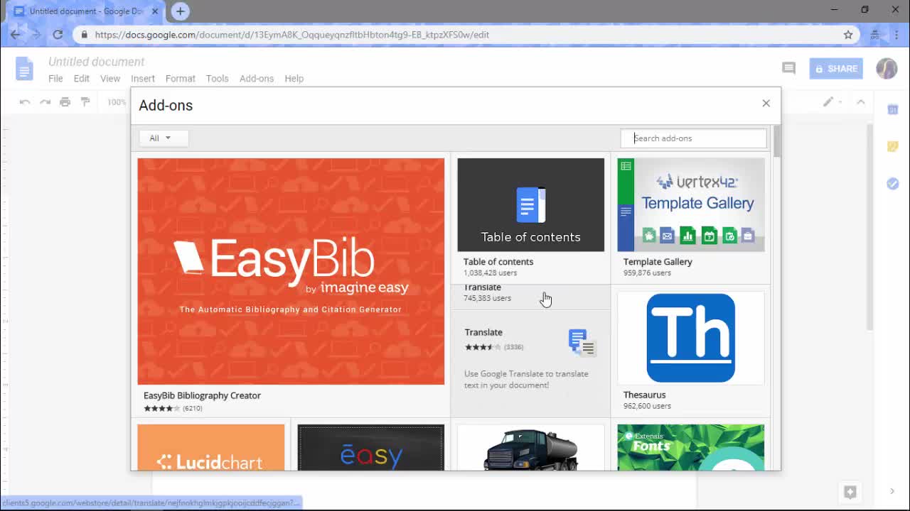This screenshot has width=910, height=511.
Task: Click the 'Thesaurus' title text
Action: pos(644,395)
